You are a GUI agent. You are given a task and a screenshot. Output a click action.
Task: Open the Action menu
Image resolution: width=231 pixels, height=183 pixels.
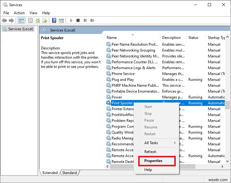click(19, 13)
